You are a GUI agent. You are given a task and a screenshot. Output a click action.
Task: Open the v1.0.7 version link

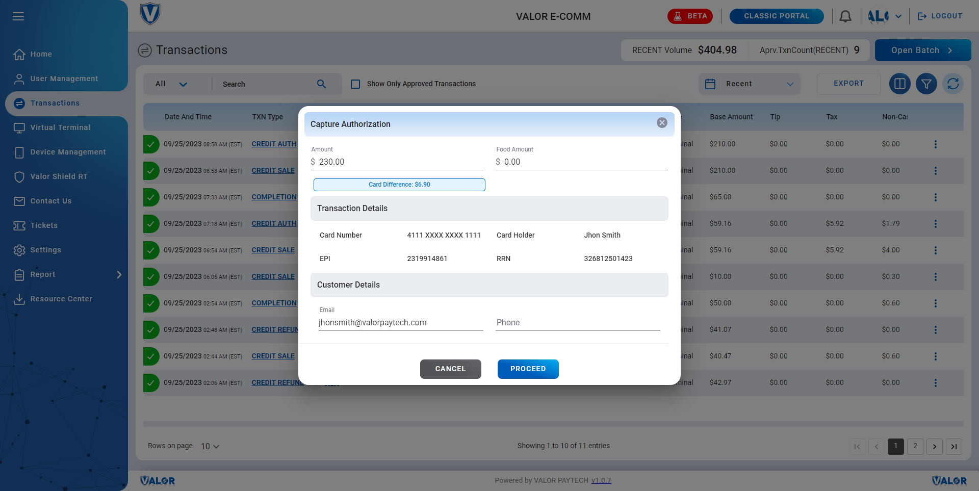(601, 480)
